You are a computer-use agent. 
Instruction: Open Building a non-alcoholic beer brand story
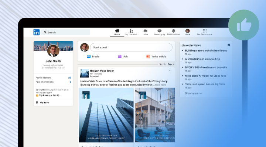click(x=206, y=50)
